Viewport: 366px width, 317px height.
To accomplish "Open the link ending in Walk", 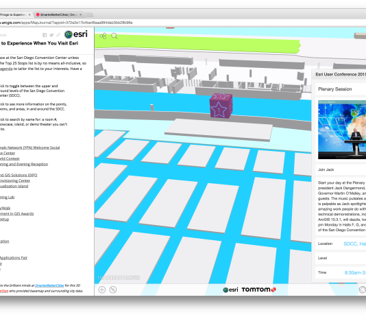I will click(5, 208).
